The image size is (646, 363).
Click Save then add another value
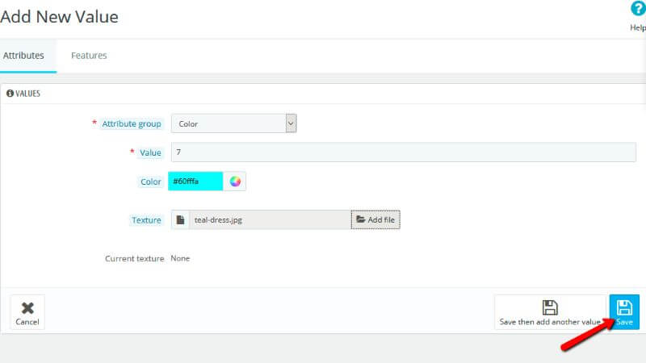click(550, 312)
